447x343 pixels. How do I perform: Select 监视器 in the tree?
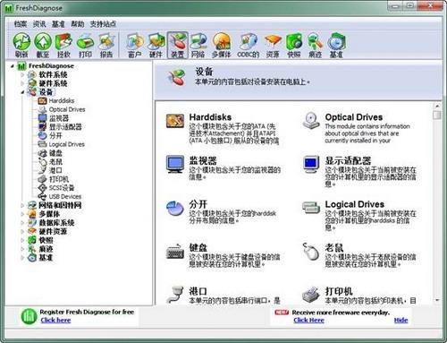(59, 118)
